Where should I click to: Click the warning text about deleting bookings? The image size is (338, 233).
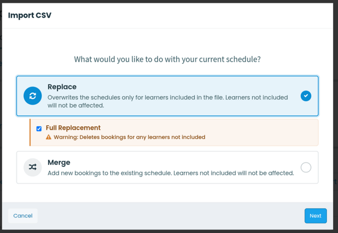pos(129,137)
